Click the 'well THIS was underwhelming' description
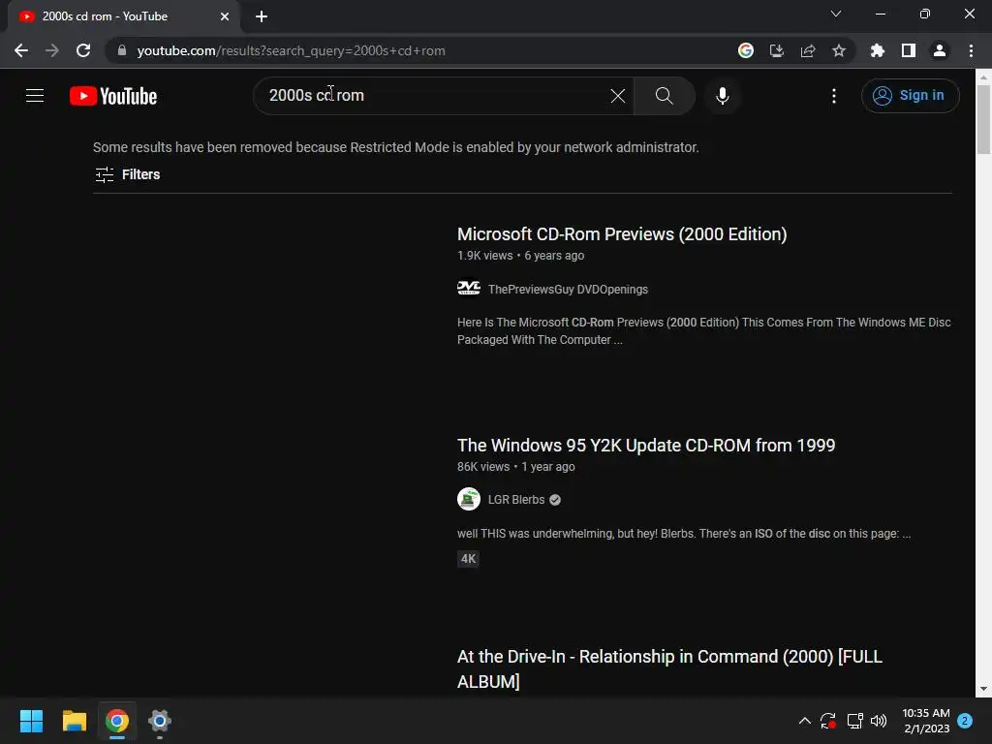The height and width of the screenshot is (744, 992). pyautogui.click(x=684, y=534)
